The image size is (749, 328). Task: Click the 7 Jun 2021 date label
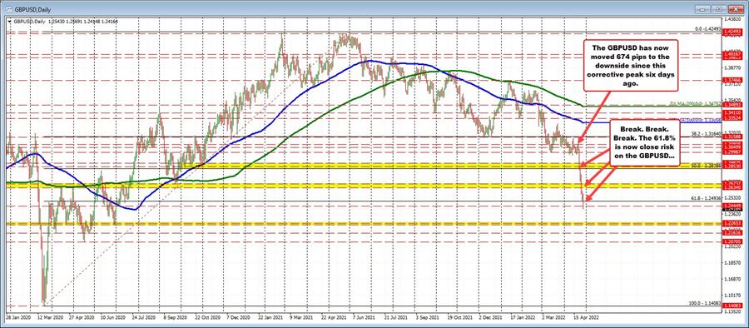(365, 317)
